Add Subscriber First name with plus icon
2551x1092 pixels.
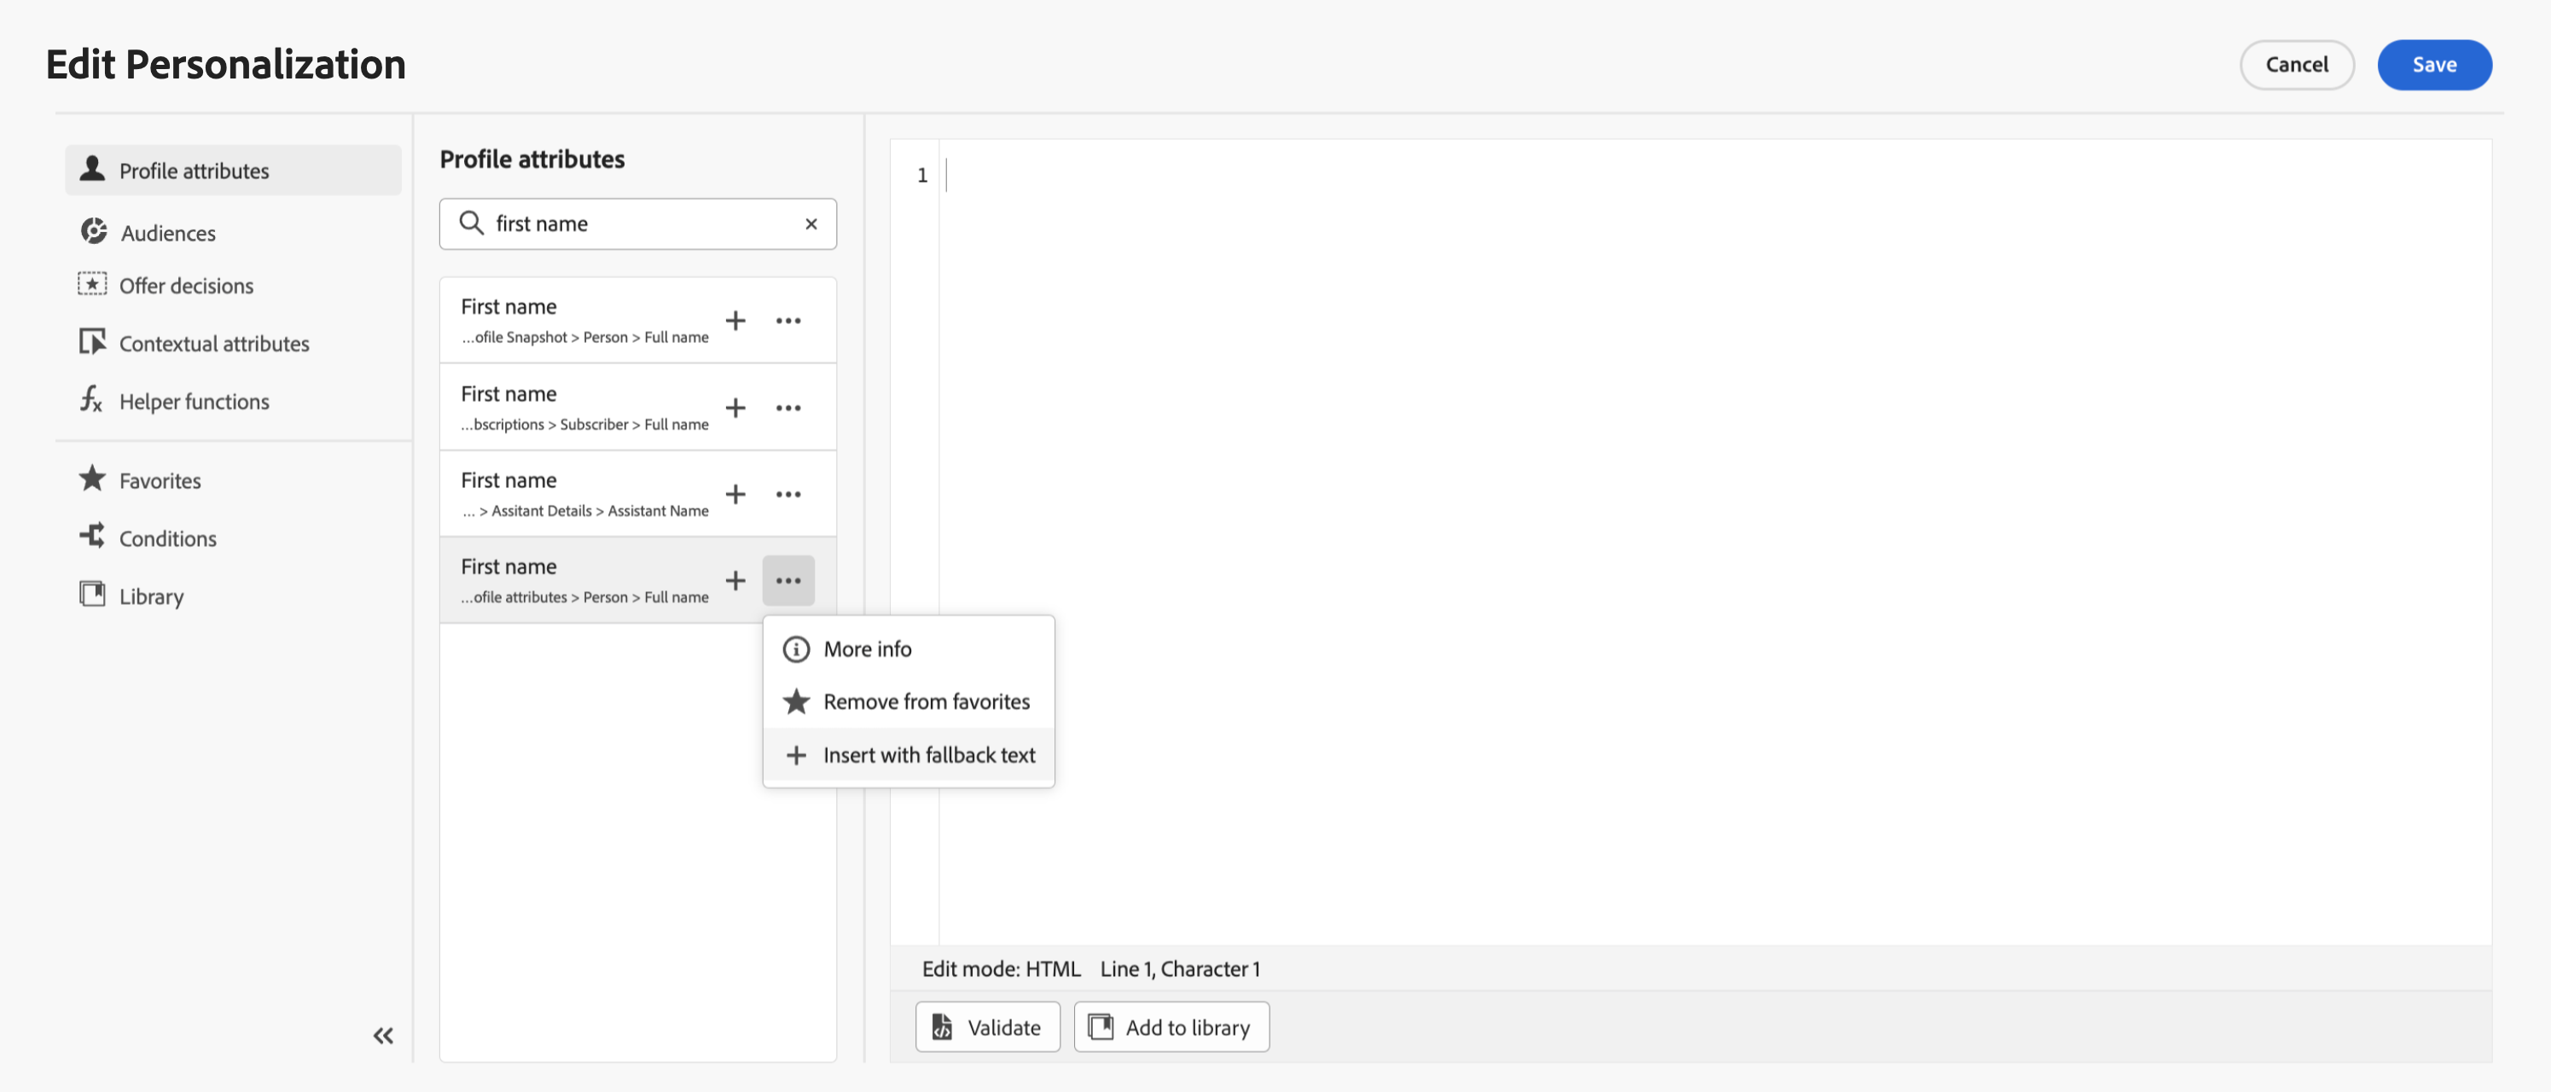(x=735, y=408)
